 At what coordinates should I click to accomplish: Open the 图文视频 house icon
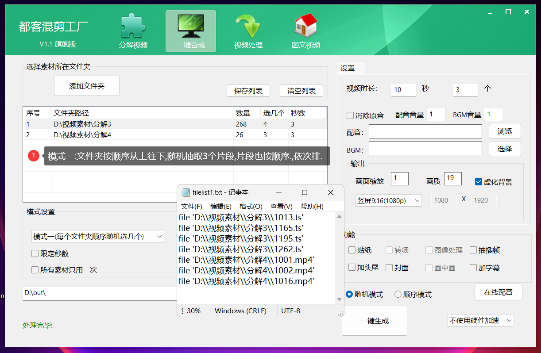pyautogui.click(x=306, y=31)
